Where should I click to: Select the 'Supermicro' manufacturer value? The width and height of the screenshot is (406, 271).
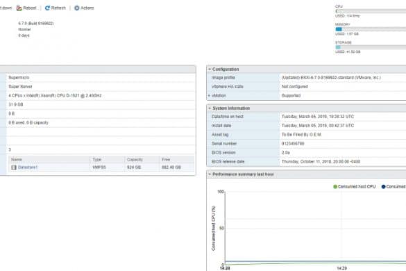(19, 78)
